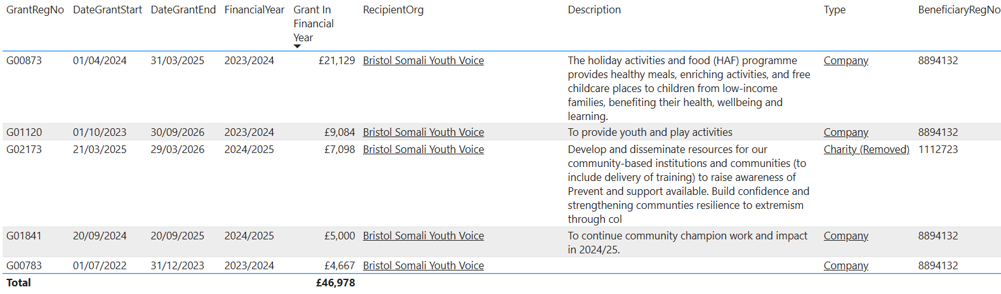The width and height of the screenshot is (1001, 294).
Task: Open Bristol Somali Youth Voice link in G00873 row
Action: click(423, 61)
